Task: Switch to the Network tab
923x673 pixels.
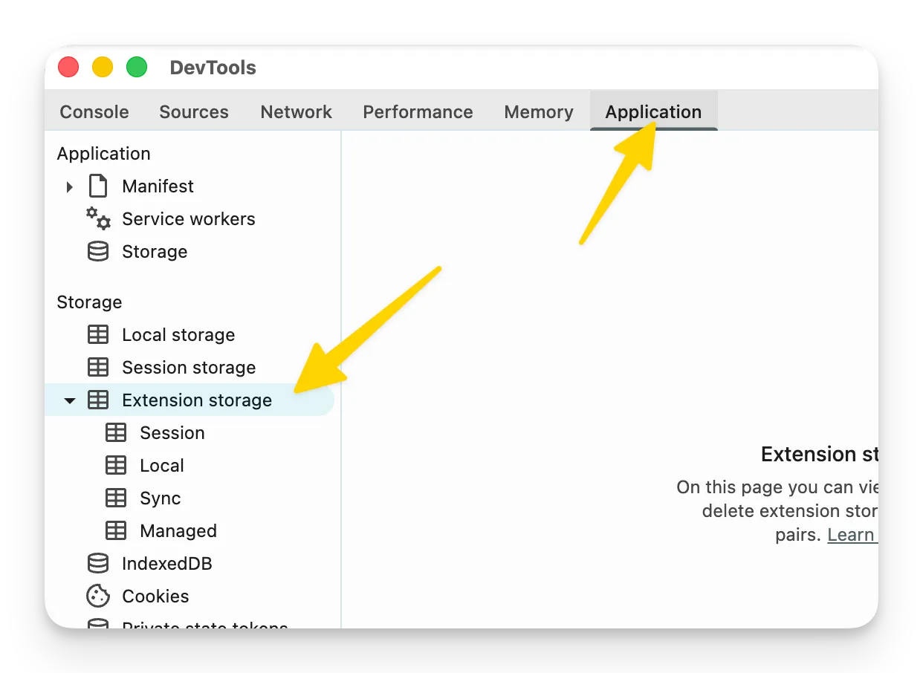Action: point(296,111)
